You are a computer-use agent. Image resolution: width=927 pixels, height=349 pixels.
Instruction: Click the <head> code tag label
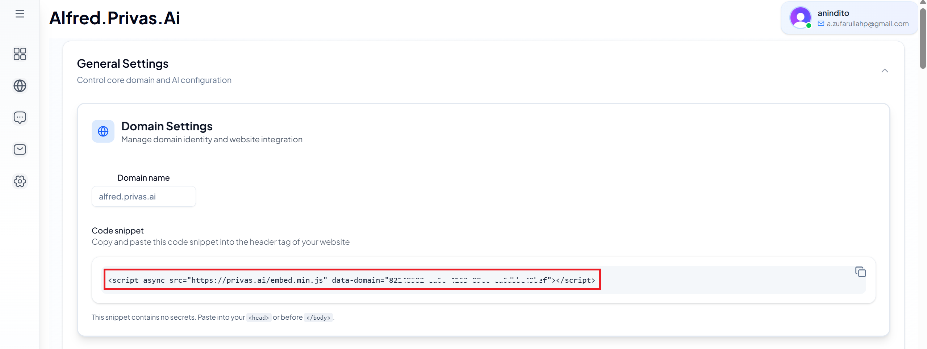pyautogui.click(x=259, y=318)
